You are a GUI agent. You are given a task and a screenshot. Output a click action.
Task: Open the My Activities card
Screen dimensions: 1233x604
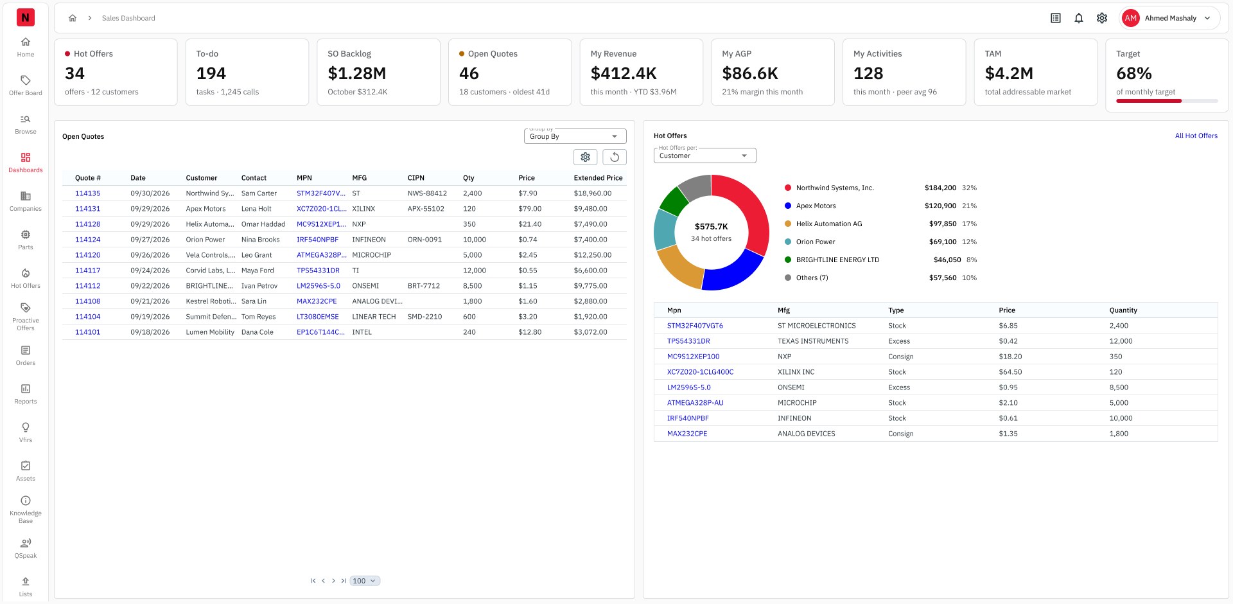pos(904,72)
